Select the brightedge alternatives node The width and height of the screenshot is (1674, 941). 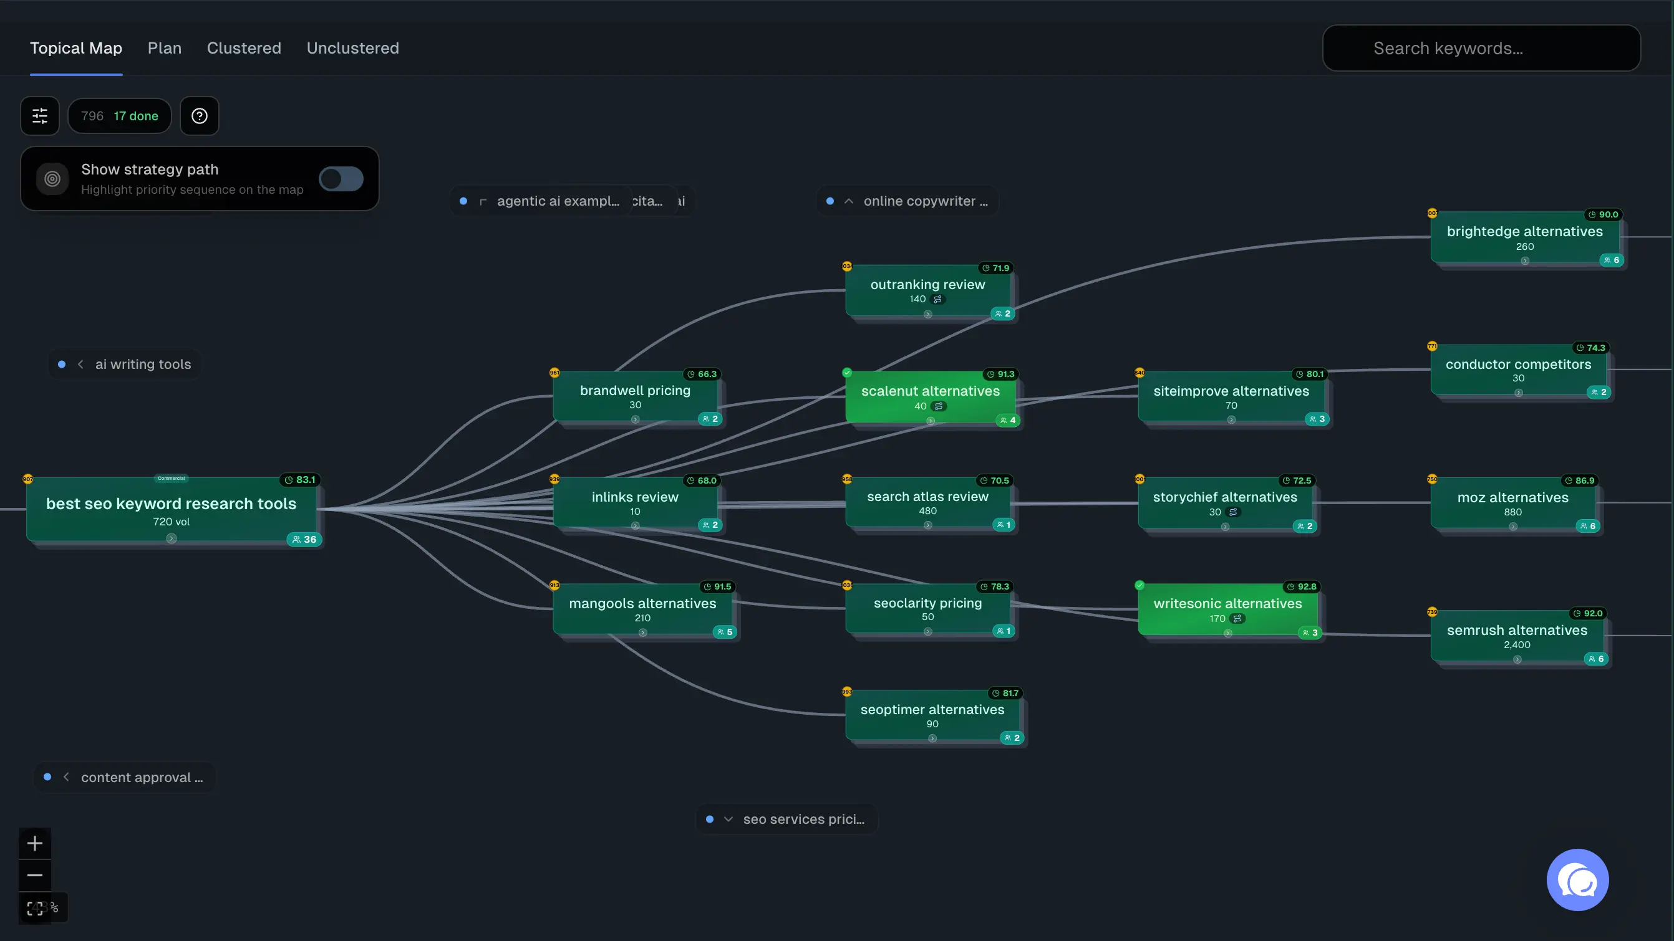tap(1524, 237)
